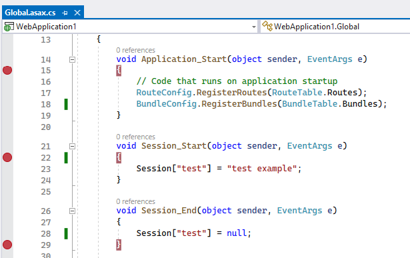Click the highlighted opening brace on line 15
Screen dimensions: 410x258
coord(119,70)
